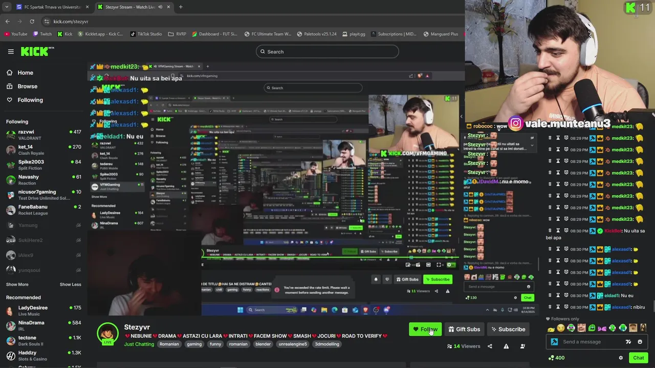Click the user icon beside the report icon
Screen dimensions: 655x368
pyautogui.click(x=522, y=347)
